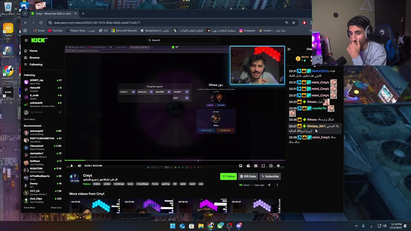Open the Windows Start menu

click(x=173, y=226)
